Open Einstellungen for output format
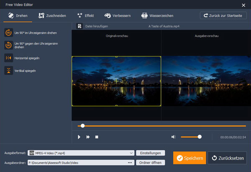 [x=151, y=153]
